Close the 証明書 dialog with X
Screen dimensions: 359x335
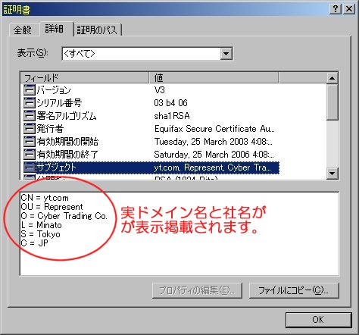(x=349, y=9)
